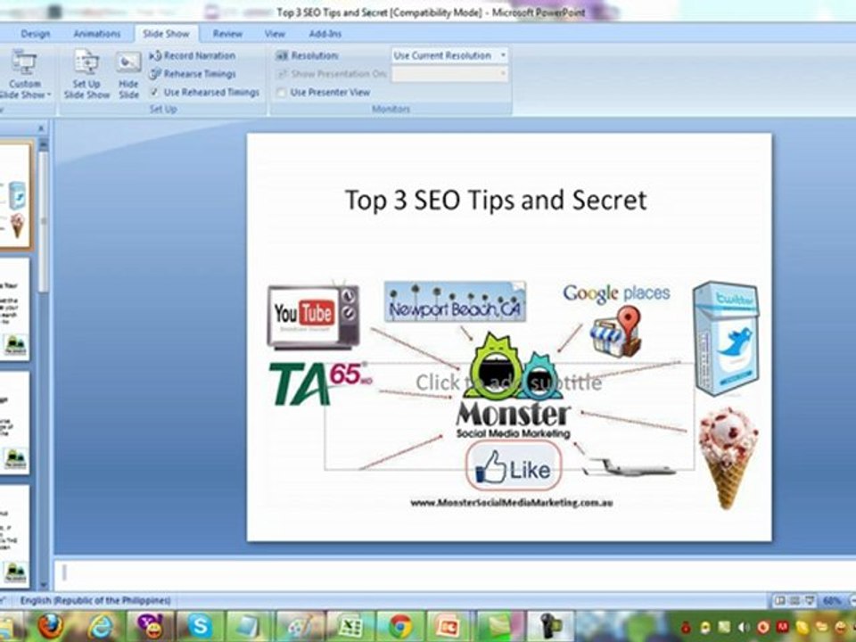Screen dimensions: 856x642
Task: Select the Facebook Like button image
Action: click(x=514, y=465)
